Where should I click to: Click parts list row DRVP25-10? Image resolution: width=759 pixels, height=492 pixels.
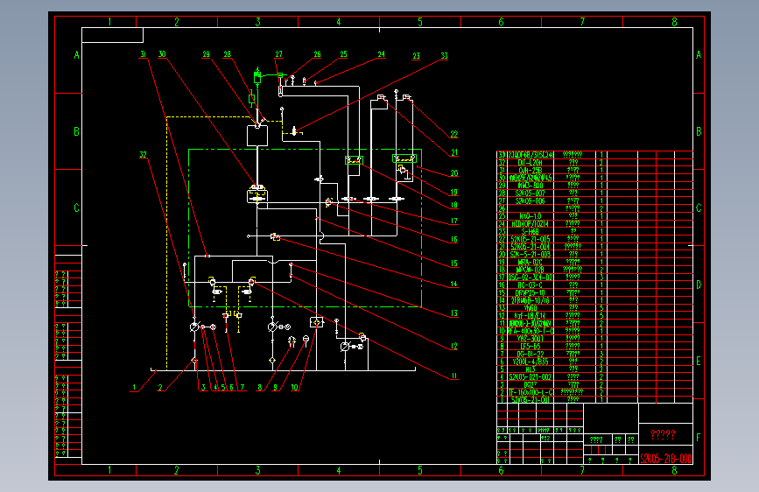595,292
